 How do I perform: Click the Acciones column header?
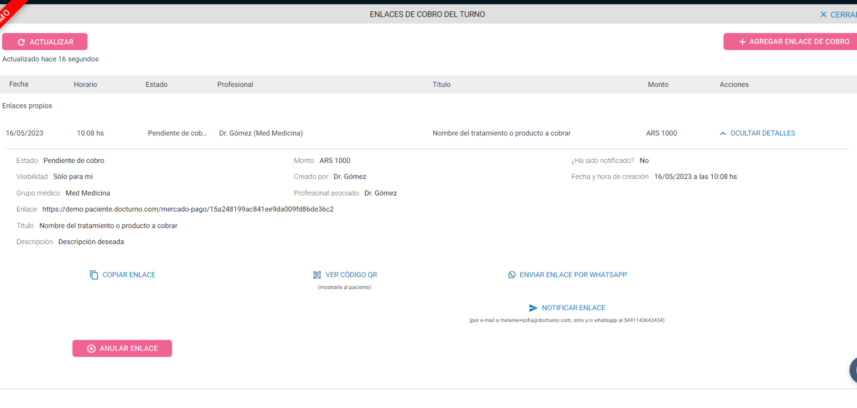[x=734, y=85]
